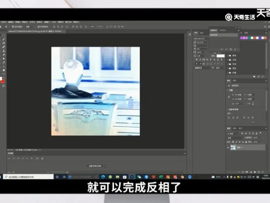Switch to Channels tab in Layers panel
The height and width of the screenshot is (203, 270).
(235, 129)
